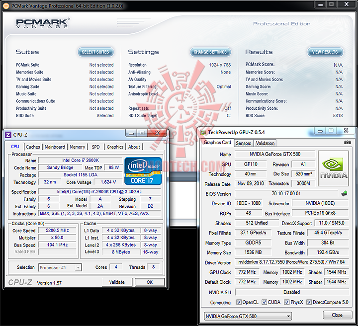Image resolution: width=358 pixels, height=326 pixels.
Task: Click the HDD Suite row label
Action: [25, 116]
